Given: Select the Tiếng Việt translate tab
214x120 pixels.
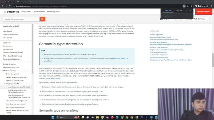Looking at the screenshot, I should (179, 11).
